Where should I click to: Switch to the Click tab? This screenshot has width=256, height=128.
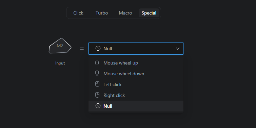78,13
